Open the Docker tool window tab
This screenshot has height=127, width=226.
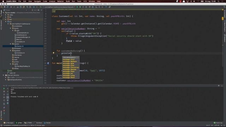click(47, 123)
